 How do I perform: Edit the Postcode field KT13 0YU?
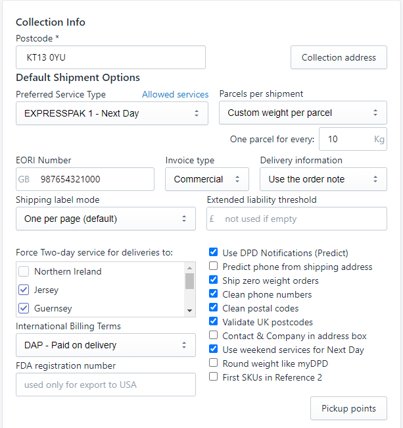(110, 57)
